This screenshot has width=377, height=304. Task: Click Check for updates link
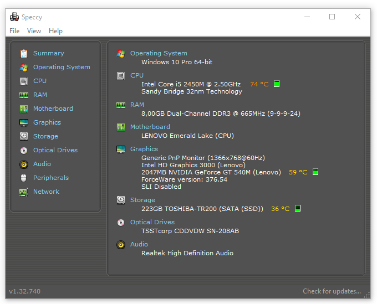(x=332, y=291)
